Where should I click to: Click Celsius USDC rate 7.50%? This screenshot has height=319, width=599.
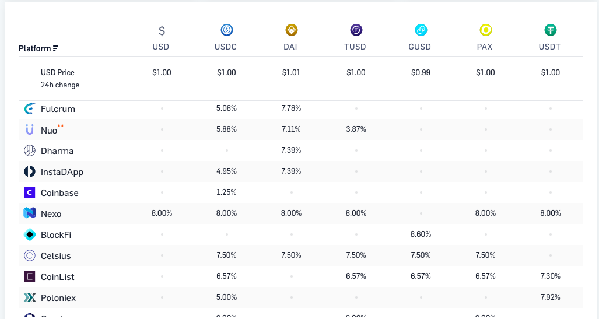click(226, 255)
